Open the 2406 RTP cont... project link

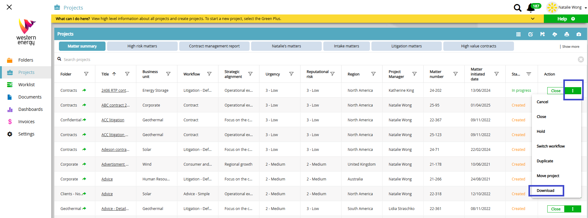click(x=115, y=90)
